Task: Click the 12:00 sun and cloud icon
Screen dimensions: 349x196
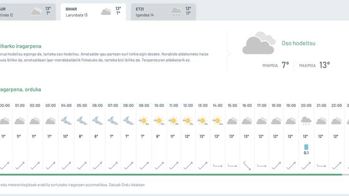Action: click(188, 121)
